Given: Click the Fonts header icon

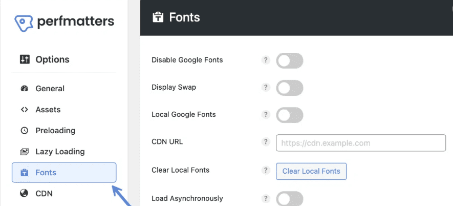Looking at the screenshot, I should pyautogui.click(x=158, y=17).
